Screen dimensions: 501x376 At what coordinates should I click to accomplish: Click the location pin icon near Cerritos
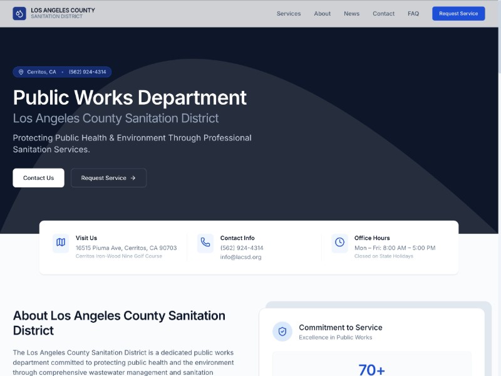(x=21, y=72)
